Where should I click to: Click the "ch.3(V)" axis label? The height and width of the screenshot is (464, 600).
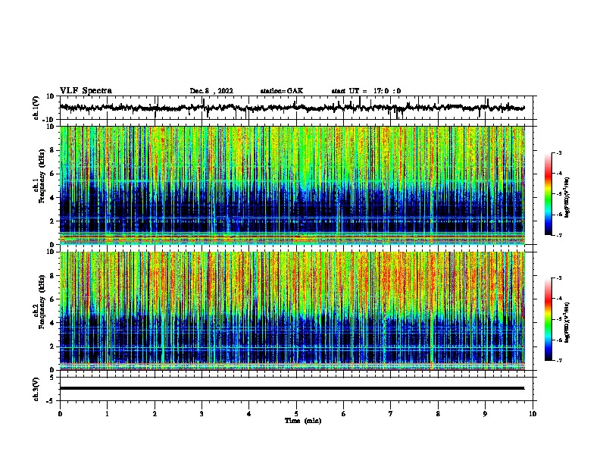36,390
